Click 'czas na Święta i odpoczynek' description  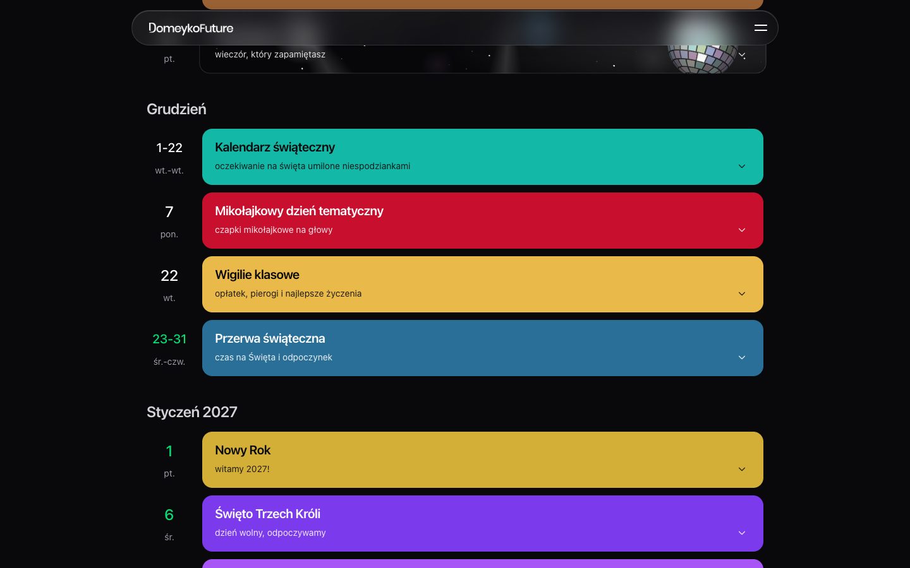pyautogui.click(x=273, y=357)
